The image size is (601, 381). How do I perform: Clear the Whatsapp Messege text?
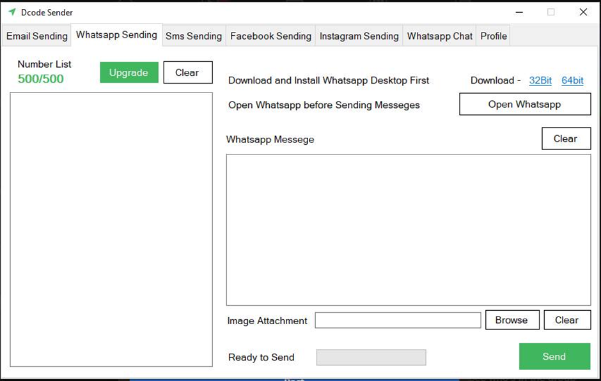566,138
